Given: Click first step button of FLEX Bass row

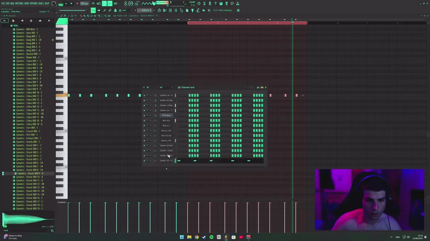Looking at the screenshot, I should (x=179, y=115).
